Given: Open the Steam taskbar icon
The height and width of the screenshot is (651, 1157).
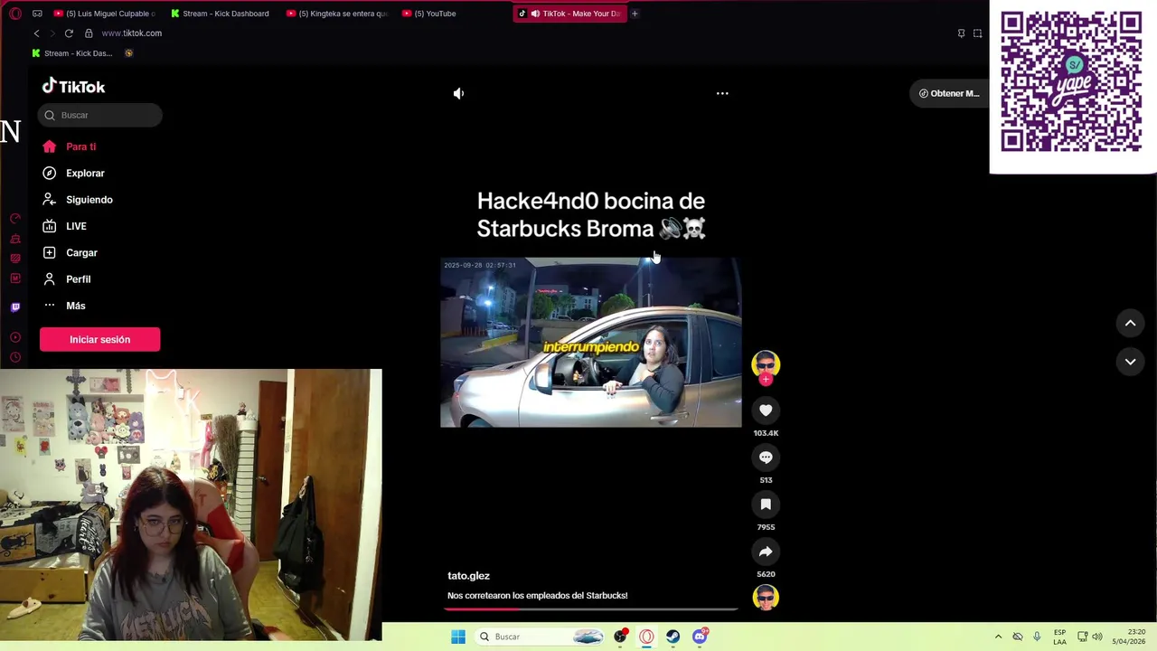Looking at the screenshot, I should point(673,637).
